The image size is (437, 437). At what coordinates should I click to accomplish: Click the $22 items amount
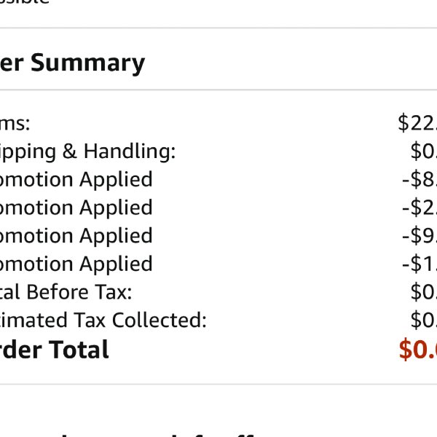tap(417, 122)
